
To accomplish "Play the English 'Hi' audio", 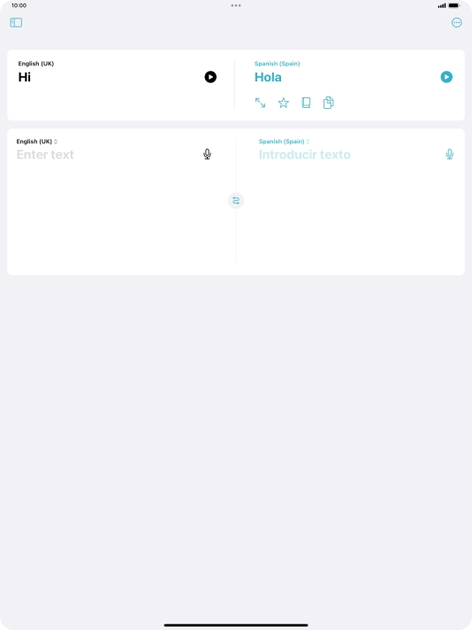I will pos(210,77).
